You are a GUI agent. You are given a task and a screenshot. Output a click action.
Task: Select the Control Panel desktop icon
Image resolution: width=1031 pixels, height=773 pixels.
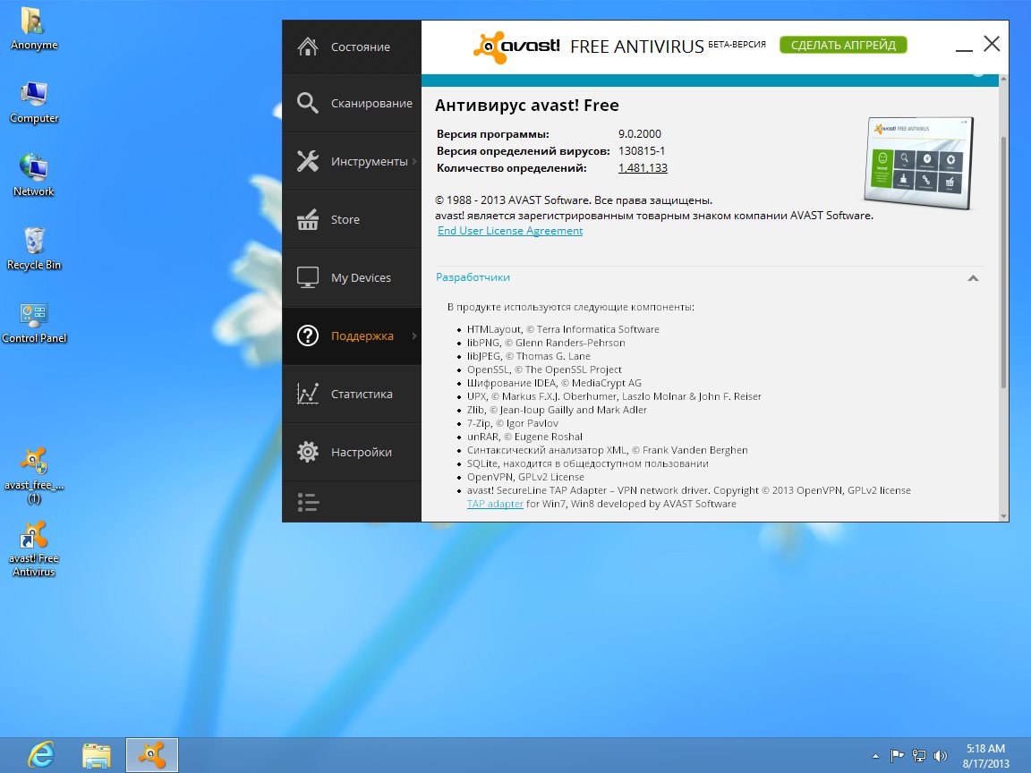click(34, 322)
